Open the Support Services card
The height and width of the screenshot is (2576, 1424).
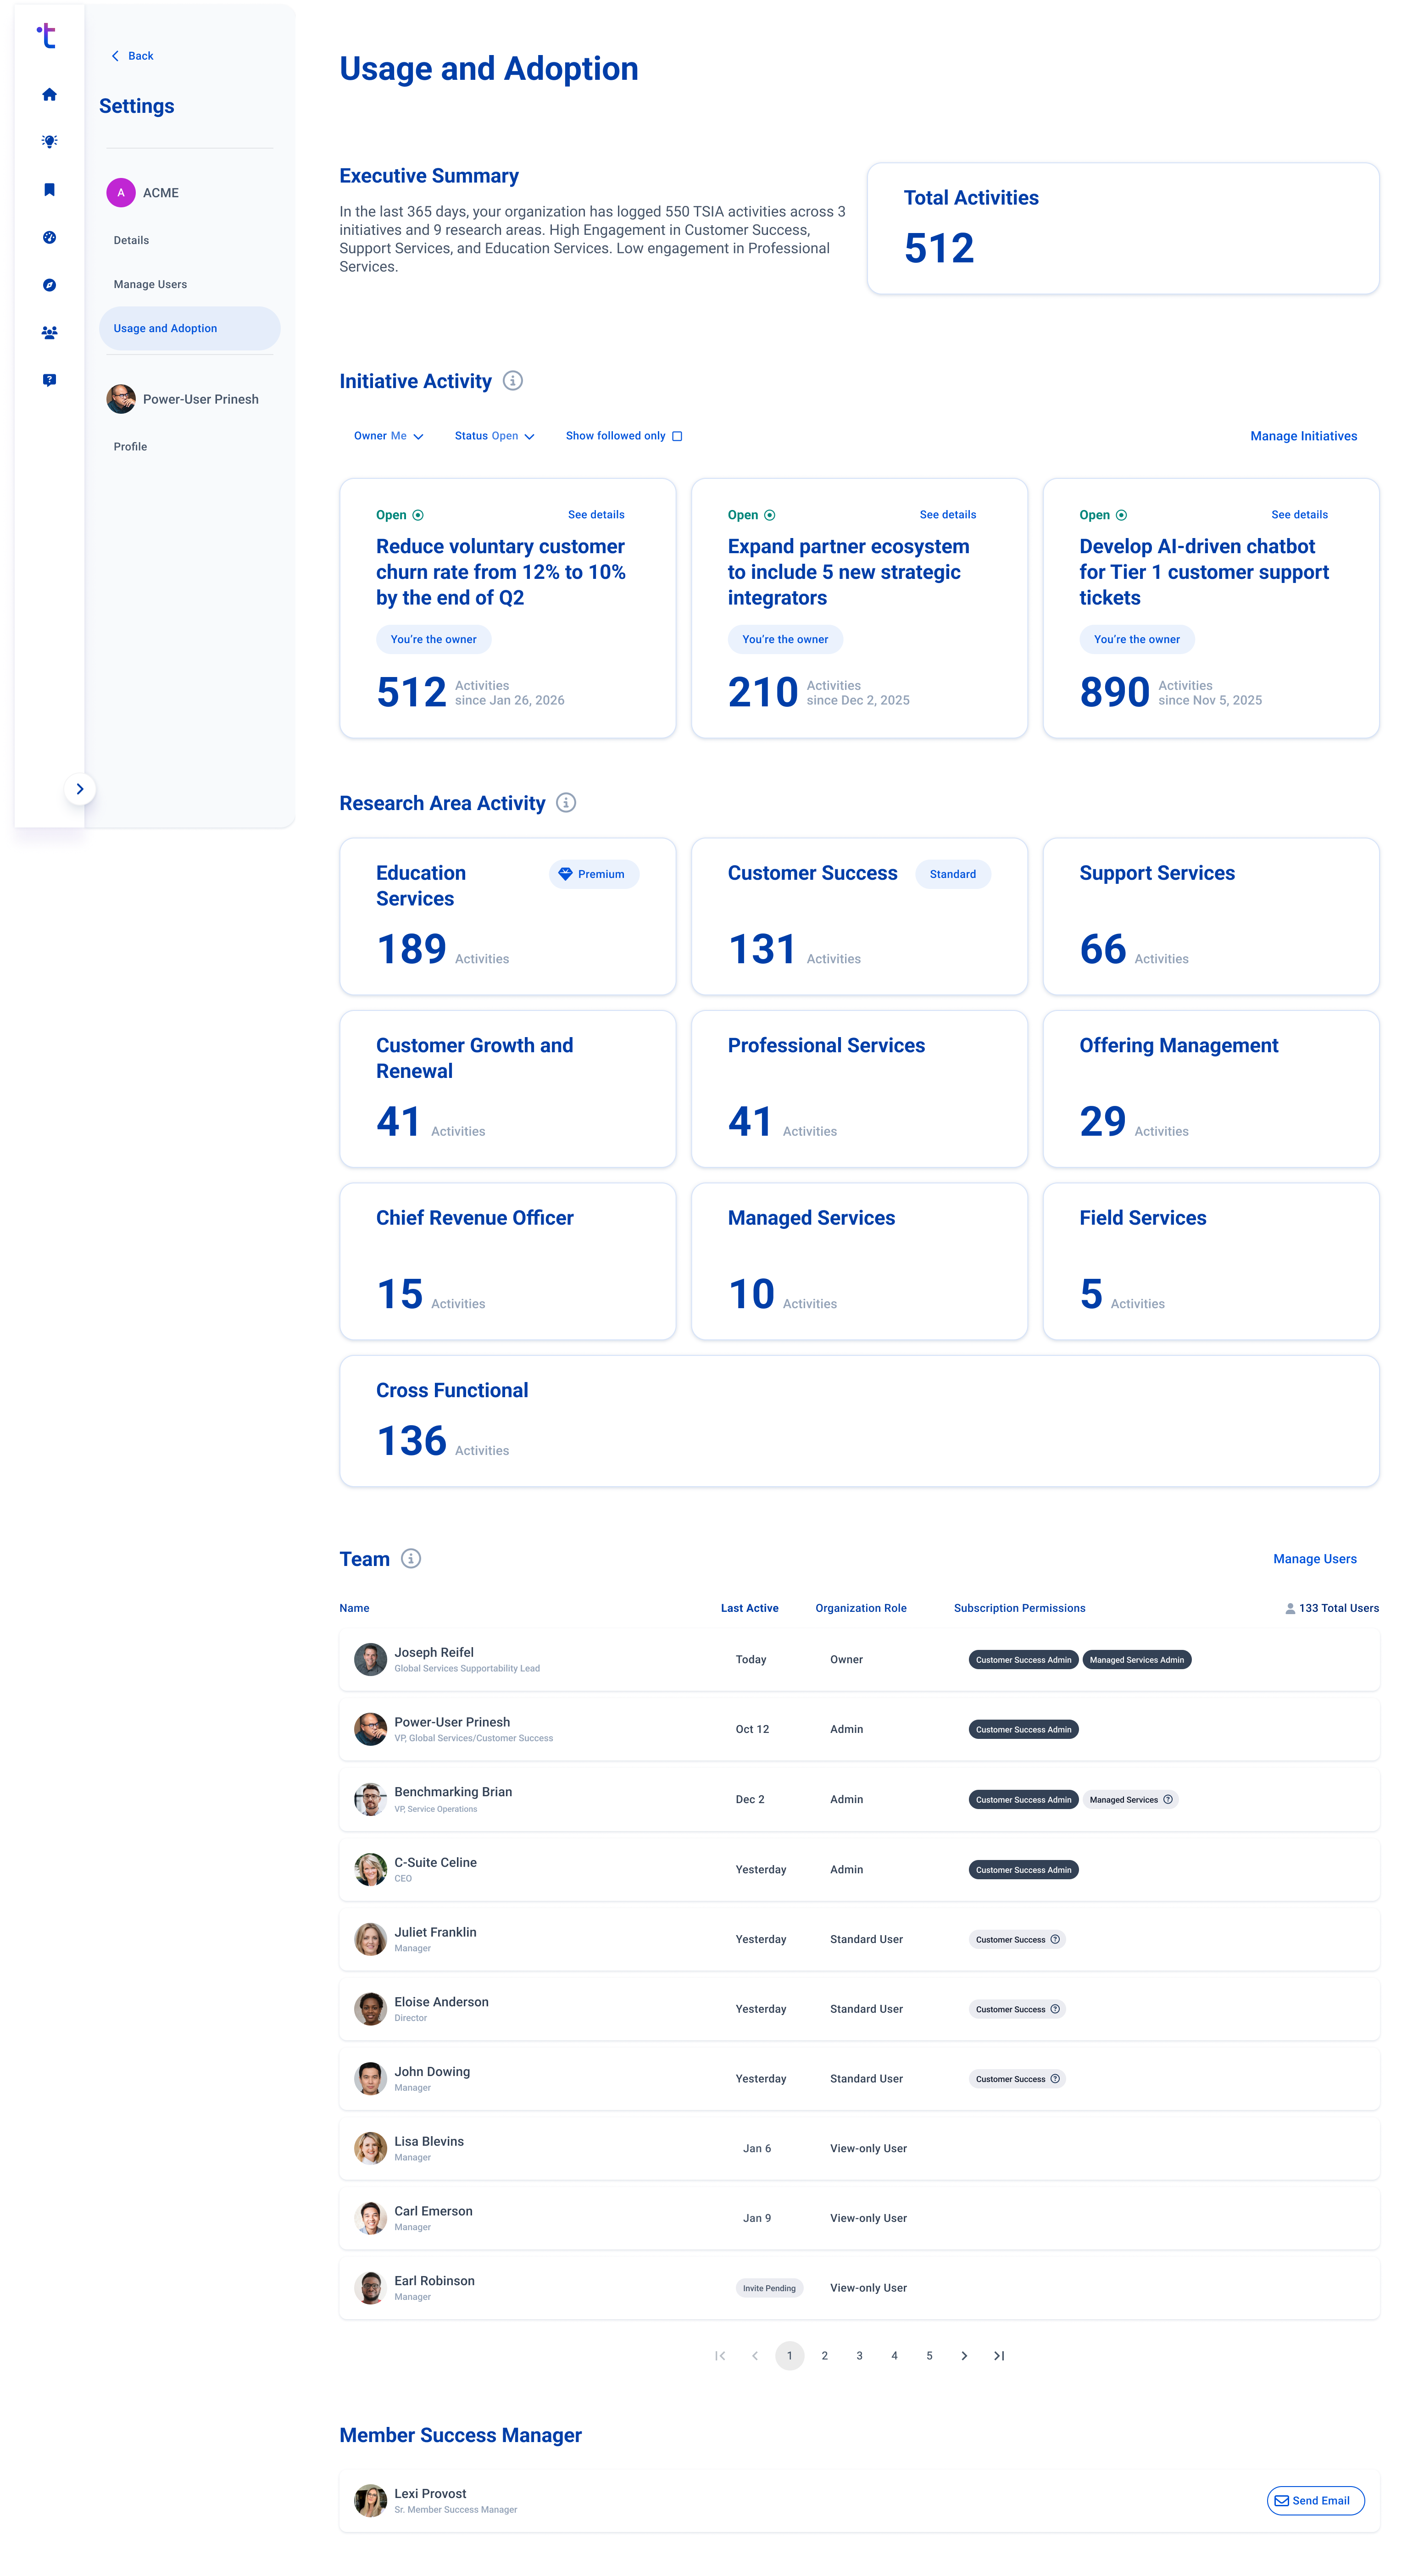click(x=1211, y=917)
